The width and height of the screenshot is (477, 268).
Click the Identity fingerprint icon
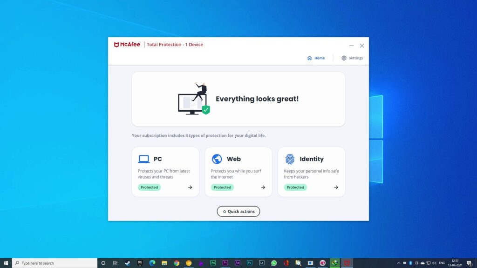click(x=290, y=159)
